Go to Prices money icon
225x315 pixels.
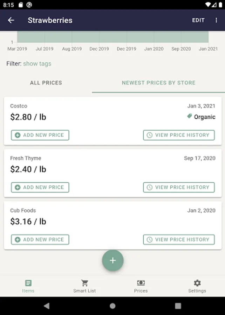[x=141, y=283]
